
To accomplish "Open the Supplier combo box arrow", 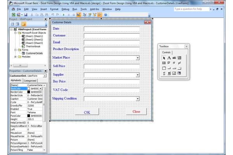I will pos(137,75).
